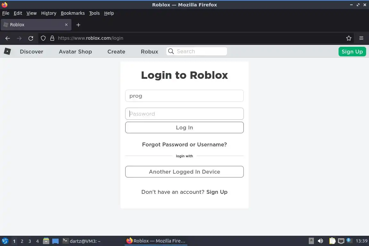Click the browser back arrow
Image resolution: width=369 pixels, height=246 pixels.
8,38
